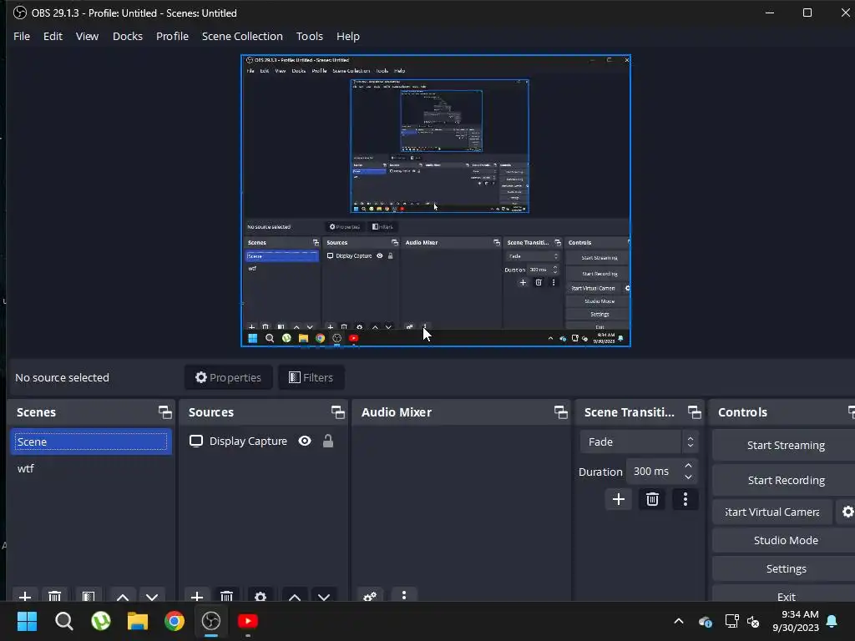Select the 'wtf' scene
This screenshot has width=855, height=641.
(x=91, y=468)
